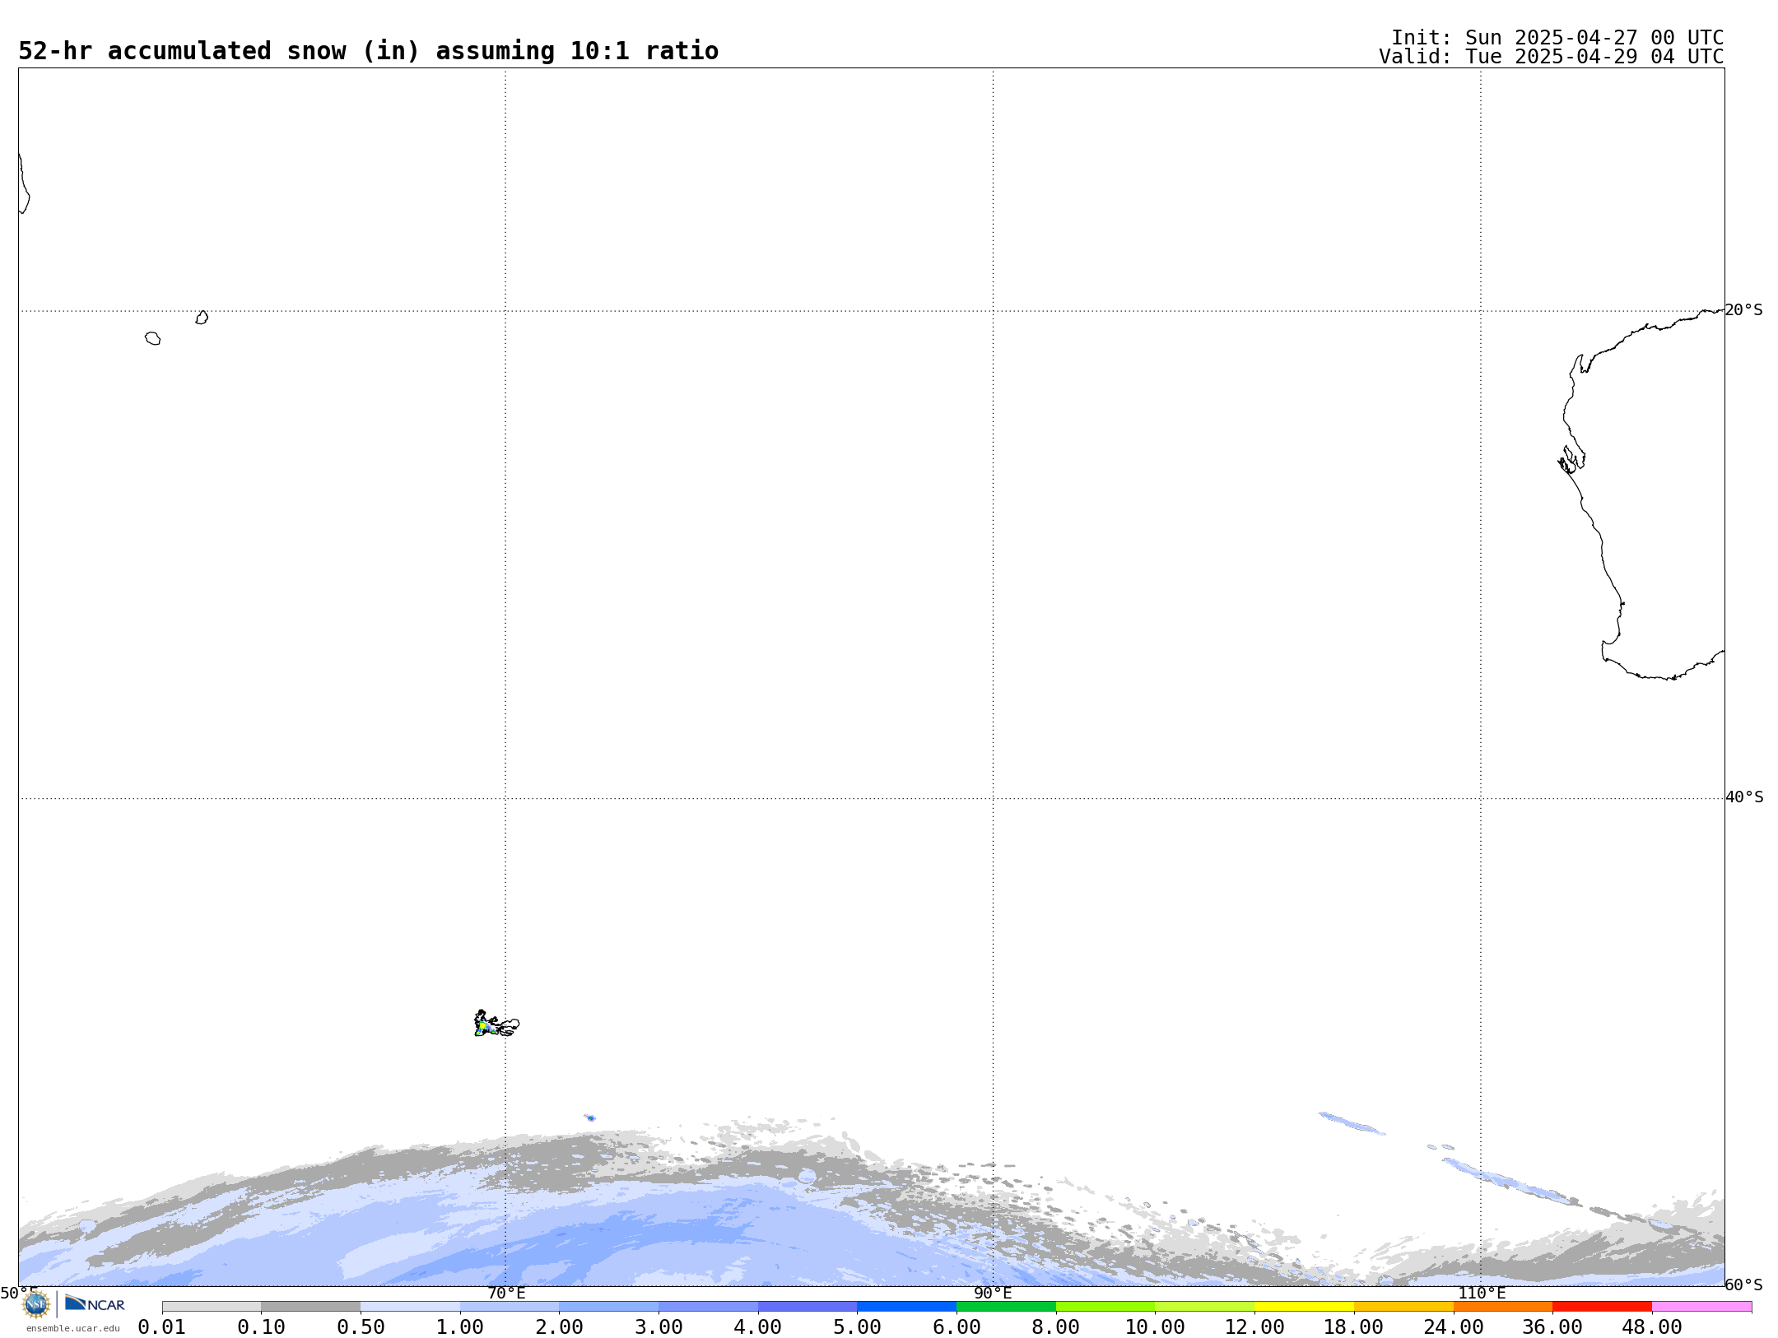This screenshot has height=1338, width=1778.
Task: Click the 40°S latitude label
Action: (x=1744, y=797)
